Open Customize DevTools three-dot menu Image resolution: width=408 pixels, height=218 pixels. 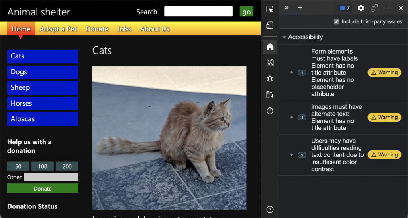(x=387, y=8)
